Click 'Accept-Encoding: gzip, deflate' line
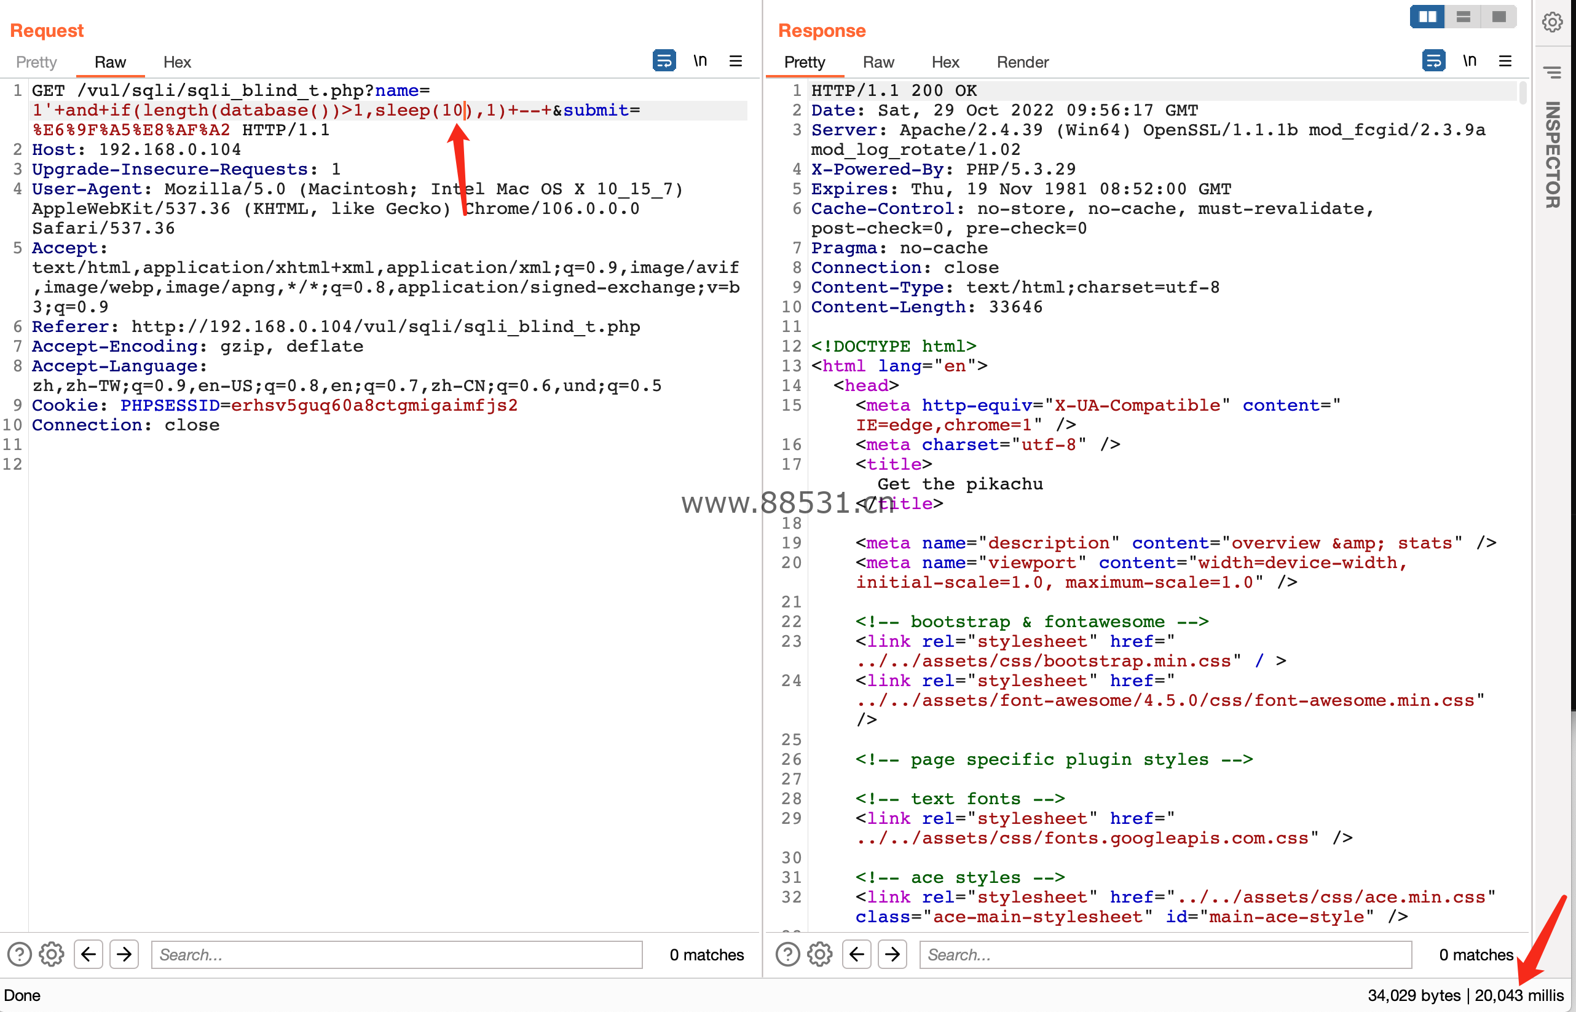Image resolution: width=1576 pixels, height=1012 pixels. pos(198,346)
